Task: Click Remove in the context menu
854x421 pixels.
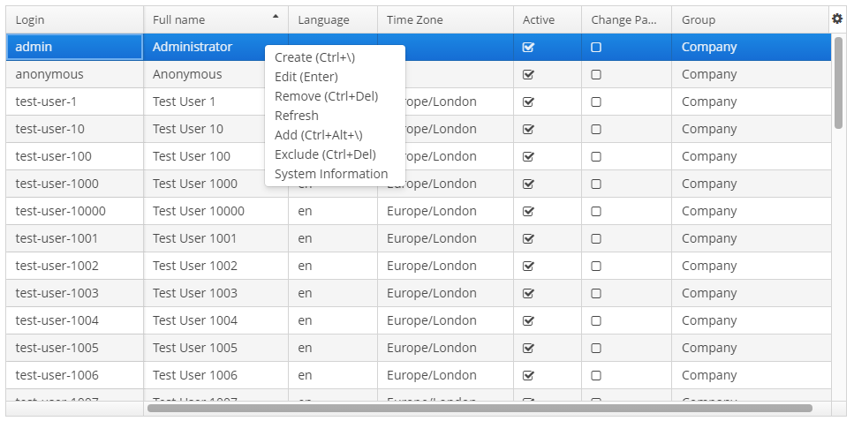Action: tap(326, 96)
